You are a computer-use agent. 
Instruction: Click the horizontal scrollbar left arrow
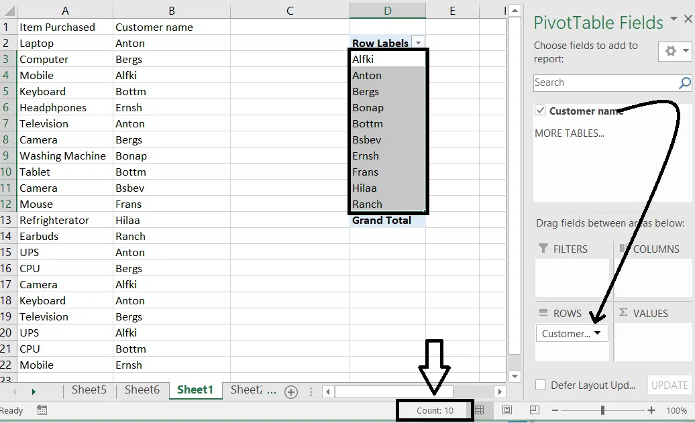pyautogui.click(x=328, y=391)
